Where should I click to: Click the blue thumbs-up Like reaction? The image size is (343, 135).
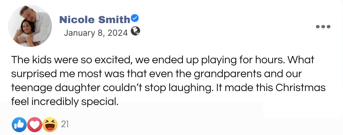[x=19, y=124]
